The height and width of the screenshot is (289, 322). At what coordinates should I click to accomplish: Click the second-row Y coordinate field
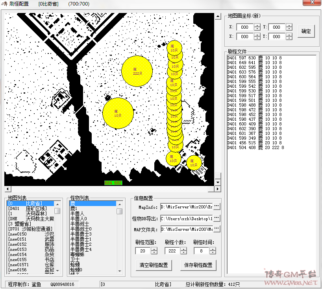click(277, 37)
